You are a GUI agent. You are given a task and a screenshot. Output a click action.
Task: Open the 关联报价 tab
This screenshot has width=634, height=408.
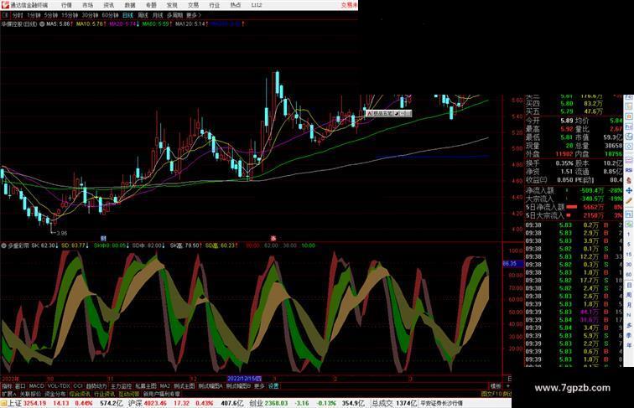pos(30,394)
